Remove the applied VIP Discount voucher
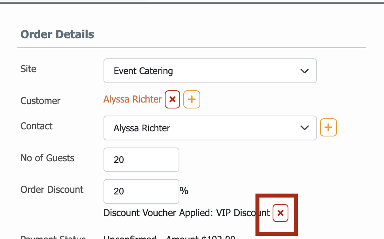This screenshot has width=384, height=239. point(280,213)
